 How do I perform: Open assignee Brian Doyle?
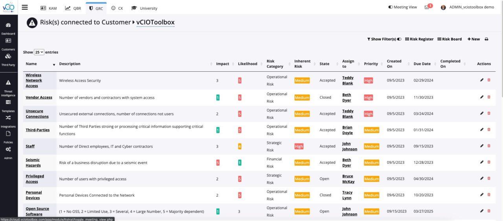pyautogui.click(x=347, y=130)
